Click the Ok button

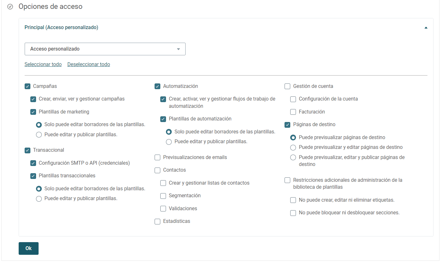point(28,248)
